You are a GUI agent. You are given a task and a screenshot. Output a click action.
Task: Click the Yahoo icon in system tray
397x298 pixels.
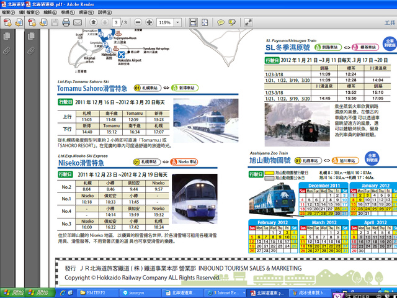point(337,296)
